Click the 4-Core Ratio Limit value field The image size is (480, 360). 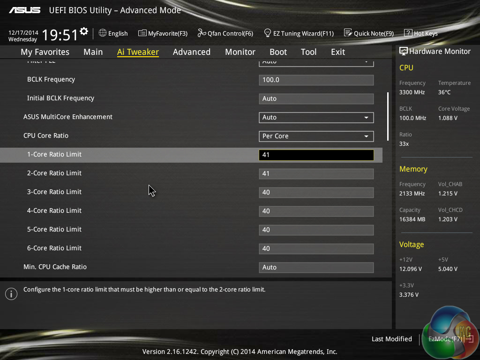316,211
